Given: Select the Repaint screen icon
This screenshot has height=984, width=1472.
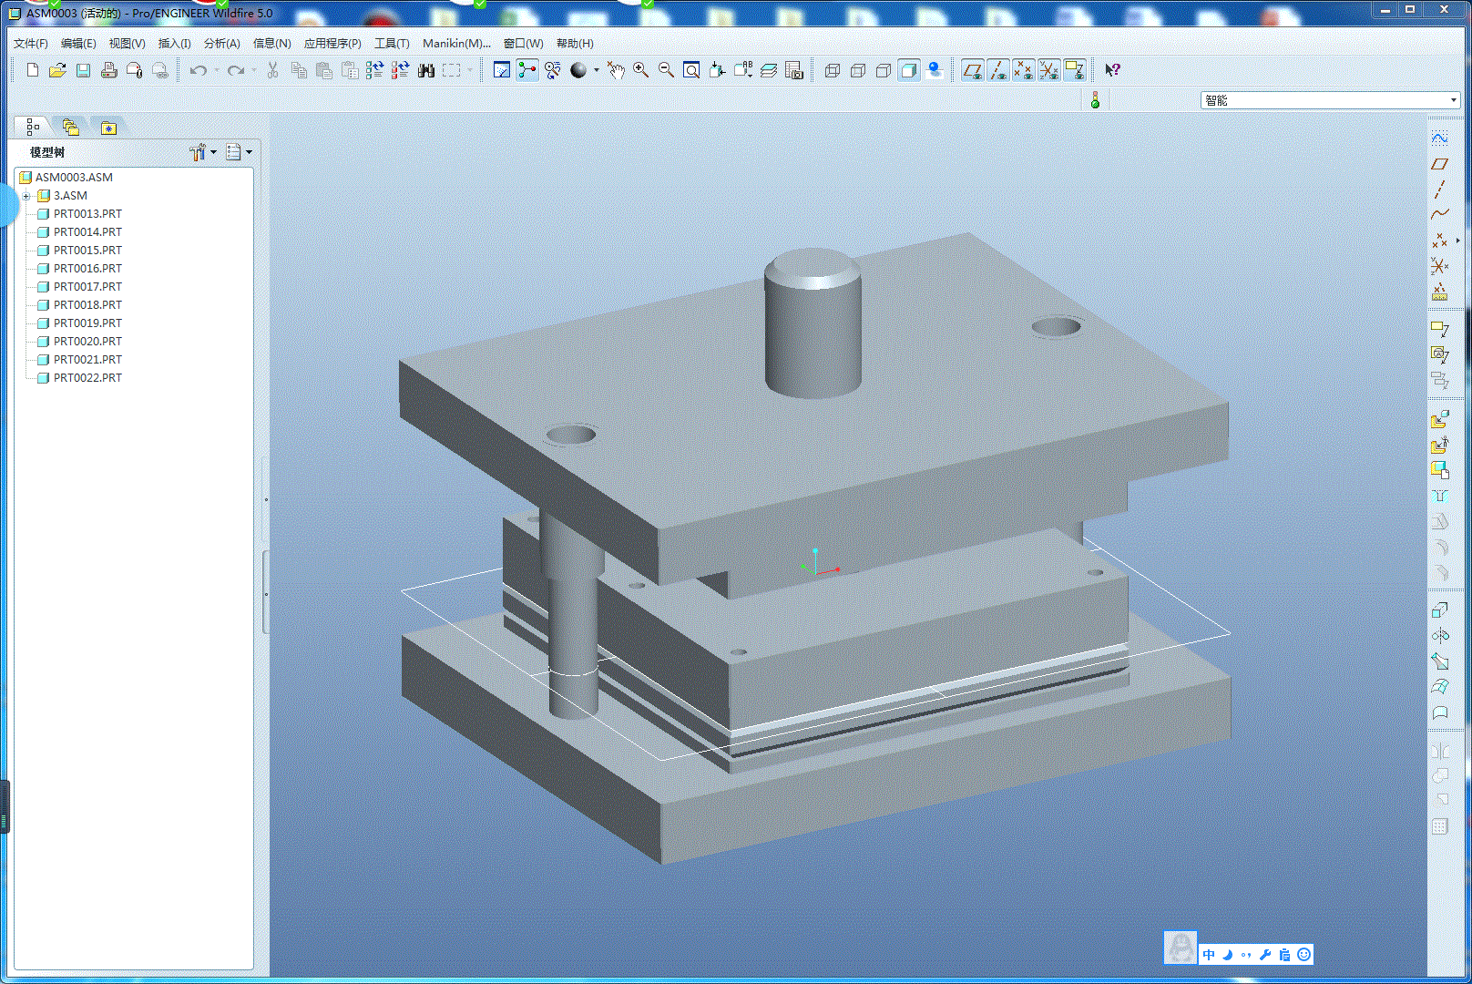Looking at the screenshot, I should (x=501, y=70).
